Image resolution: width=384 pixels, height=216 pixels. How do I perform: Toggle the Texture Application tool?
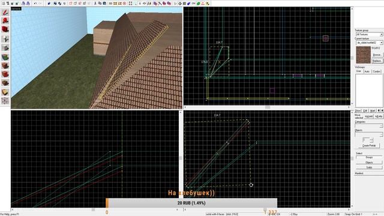(5, 57)
